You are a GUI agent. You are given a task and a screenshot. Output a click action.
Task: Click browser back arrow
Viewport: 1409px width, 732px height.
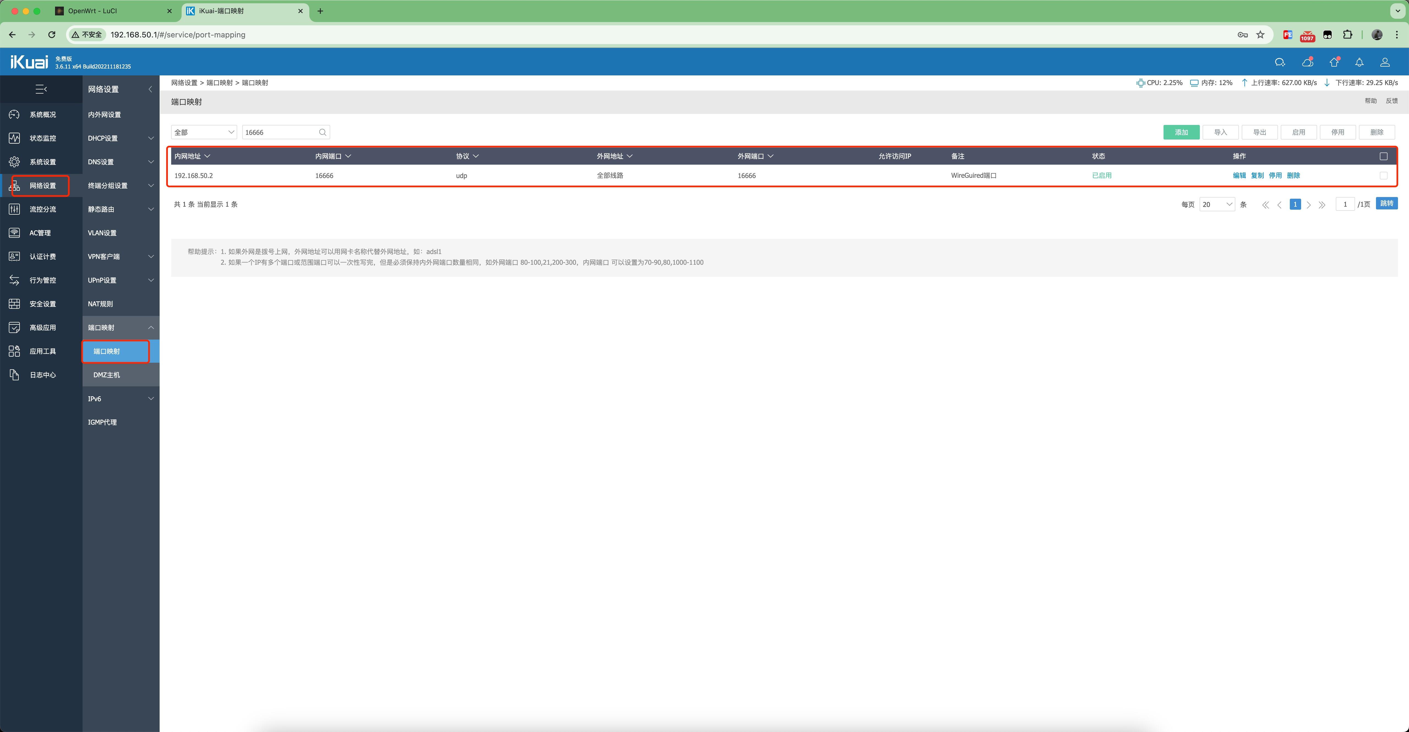point(12,34)
